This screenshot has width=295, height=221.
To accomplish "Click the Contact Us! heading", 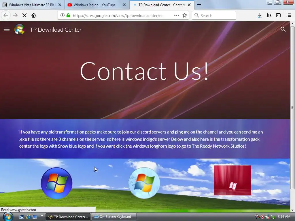I will coord(144,71).
